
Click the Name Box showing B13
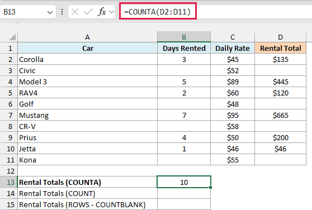[x=28, y=12]
